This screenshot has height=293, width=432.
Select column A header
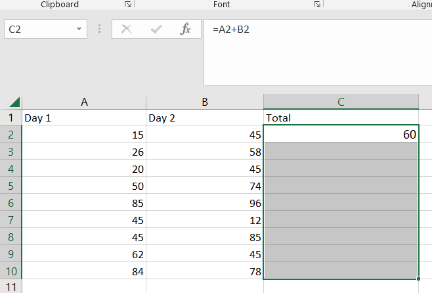84,102
